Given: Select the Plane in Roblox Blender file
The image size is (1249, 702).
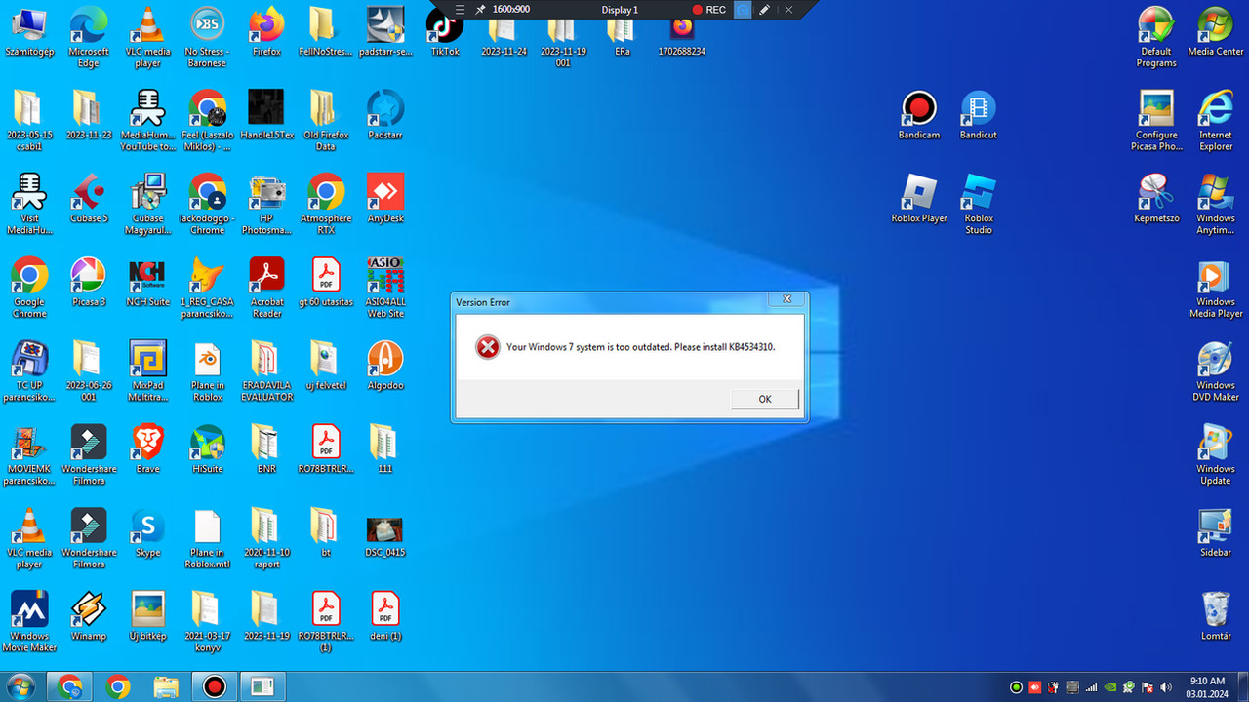Looking at the screenshot, I should (x=207, y=371).
